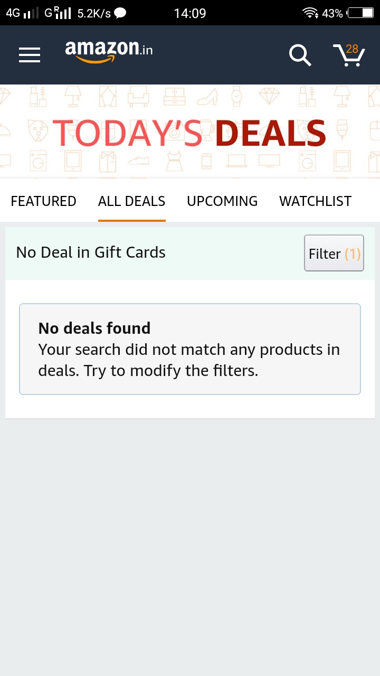Screen dimensions: 380x676
Task: Open the hamburger navigation menu
Action: point(30,55)
